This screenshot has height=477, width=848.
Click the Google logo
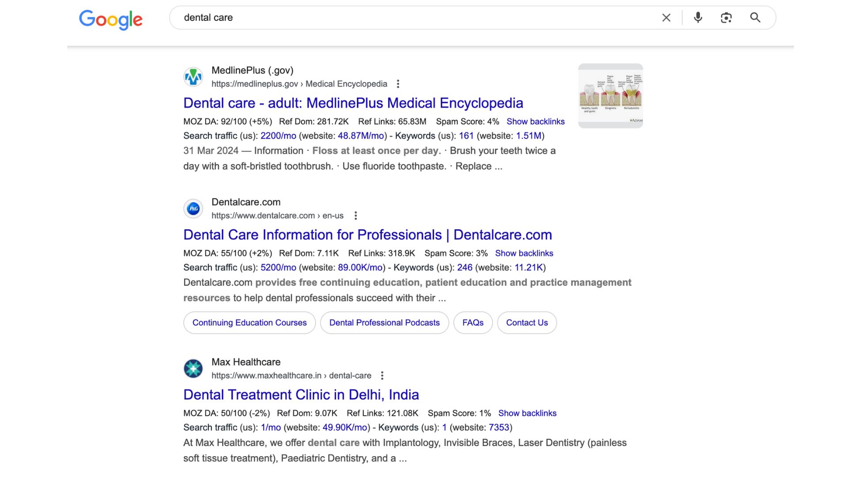(x=110, y=19)
